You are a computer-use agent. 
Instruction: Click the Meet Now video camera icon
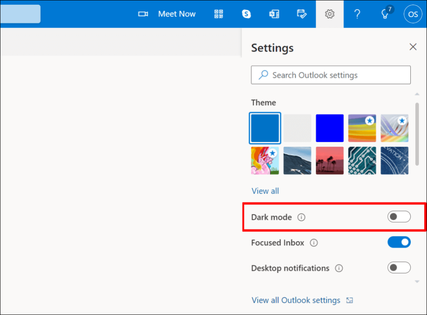[x=143, y=14]
